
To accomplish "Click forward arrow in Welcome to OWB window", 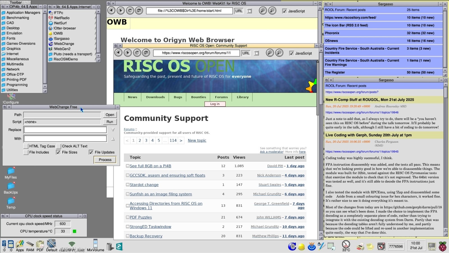I will [121, 11].
